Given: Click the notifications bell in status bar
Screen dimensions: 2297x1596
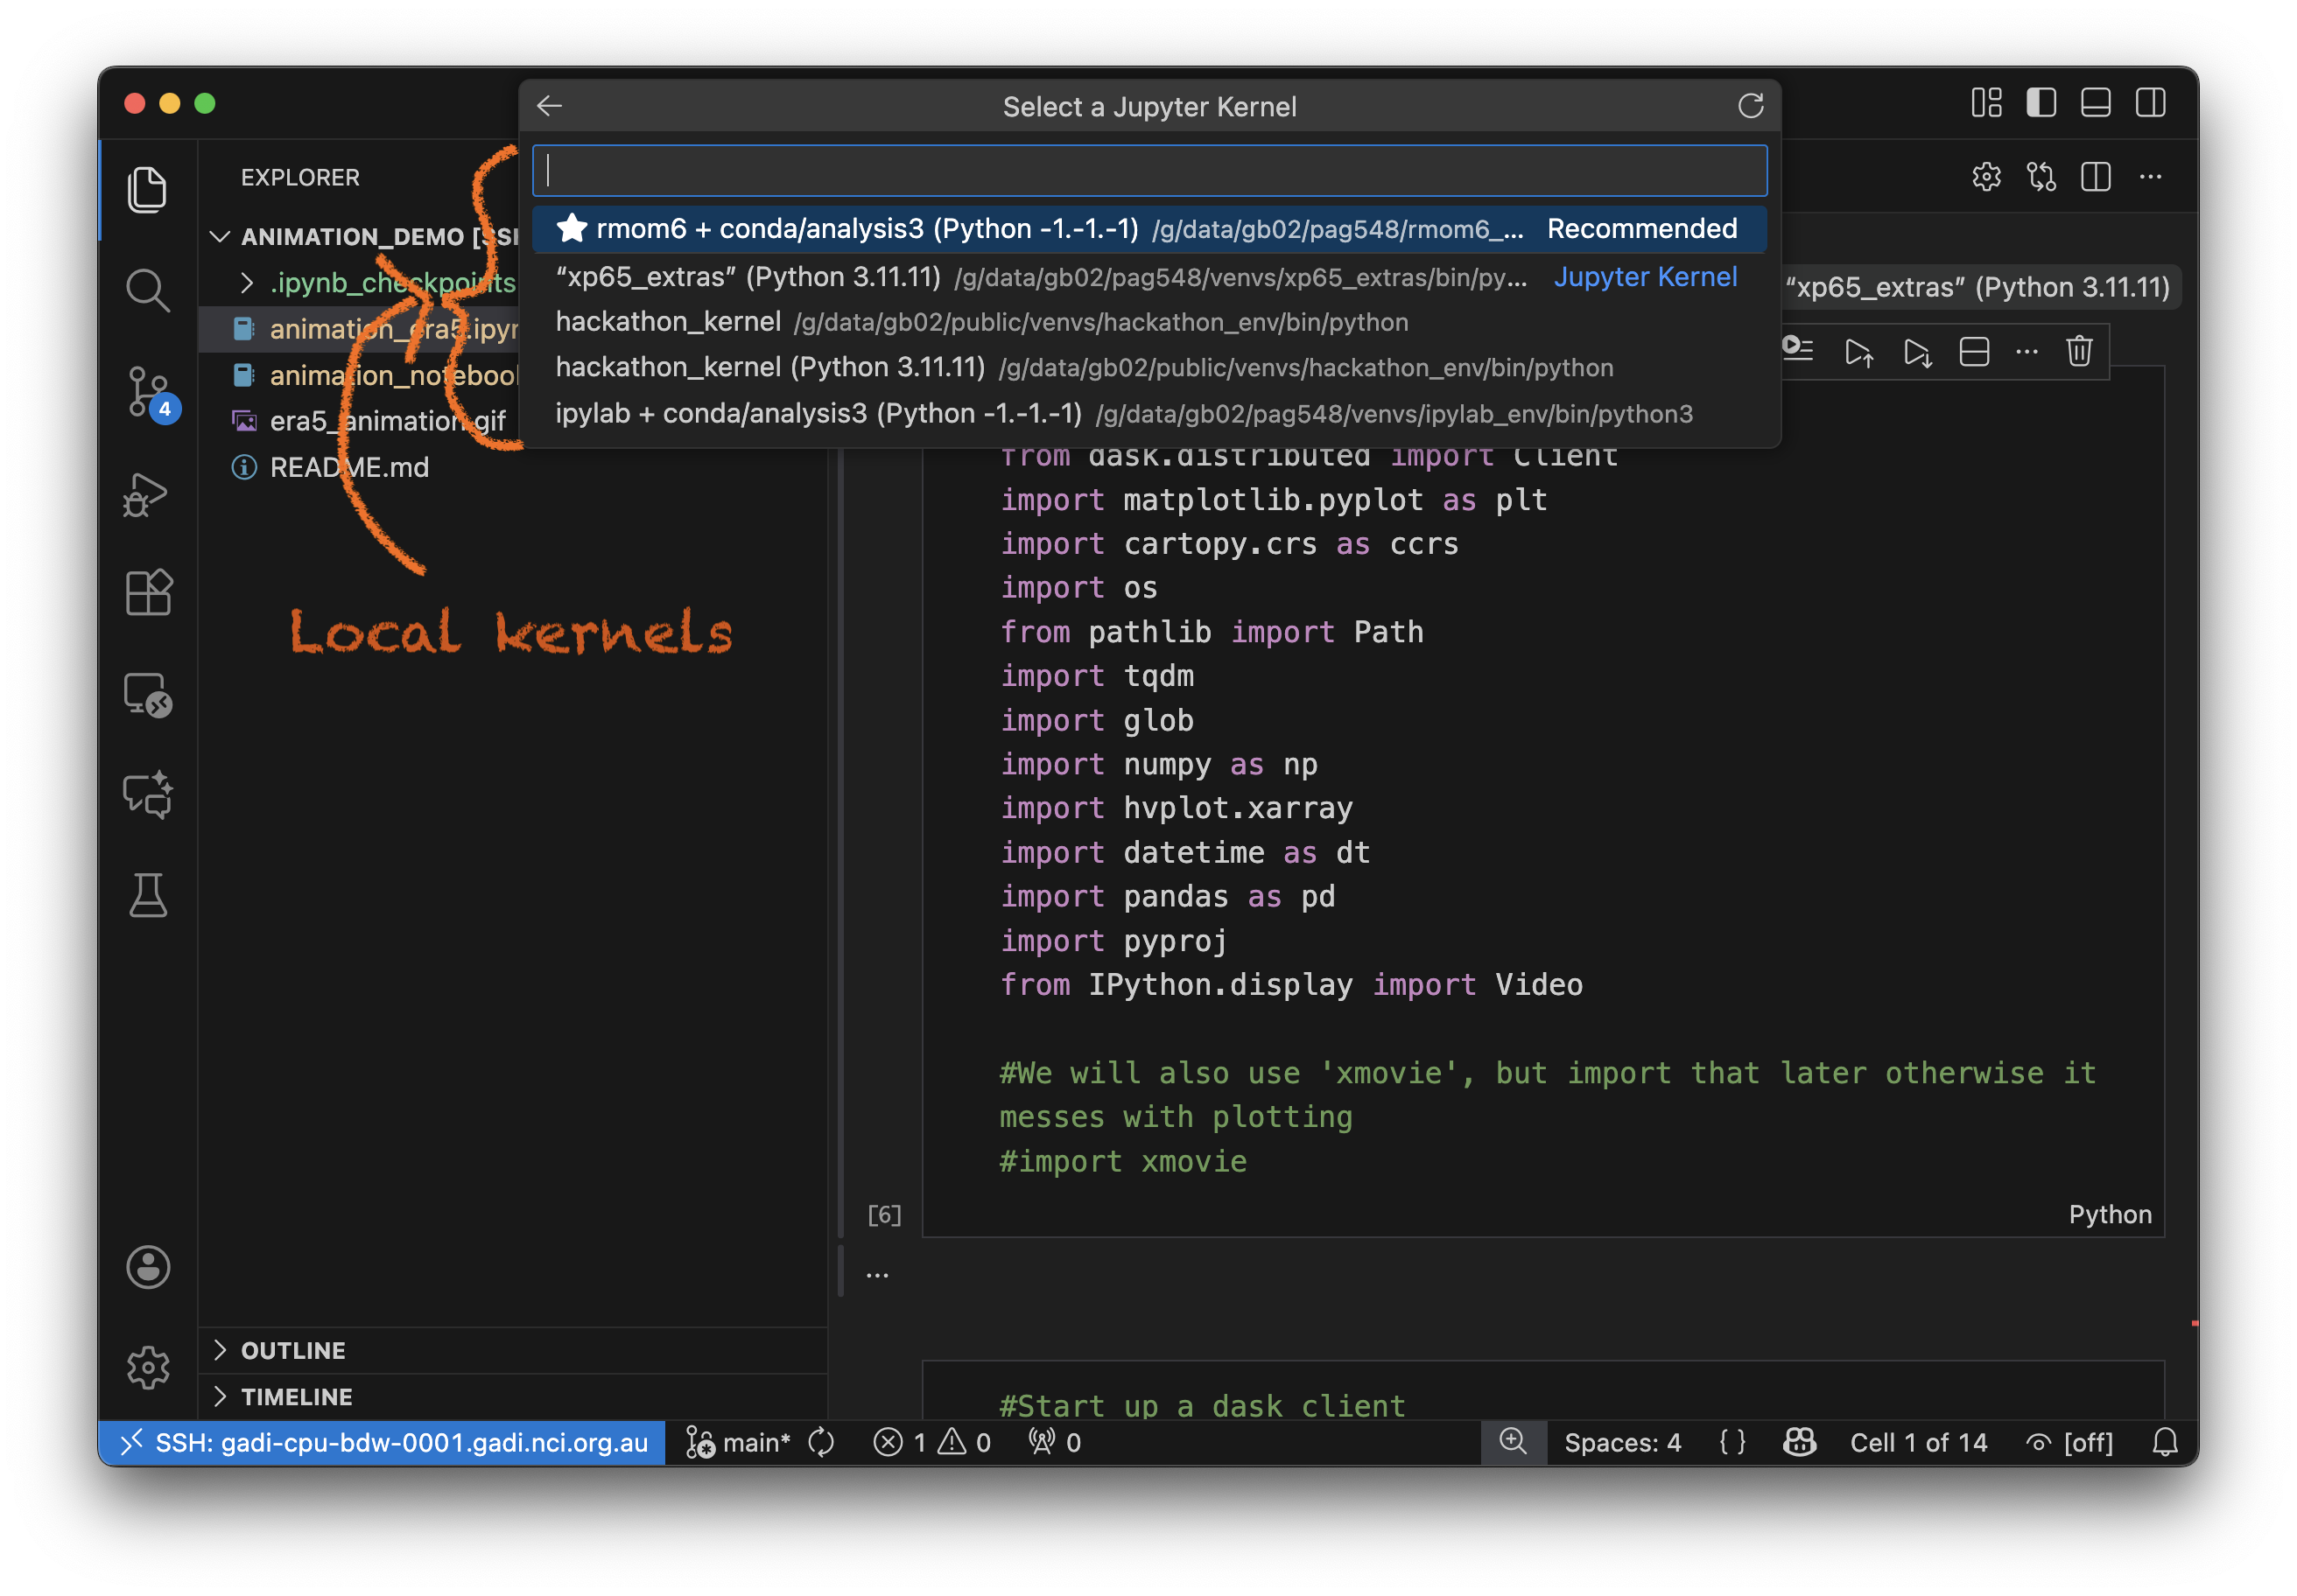Looking at the screenshot, I should tap(2165, 1442).
